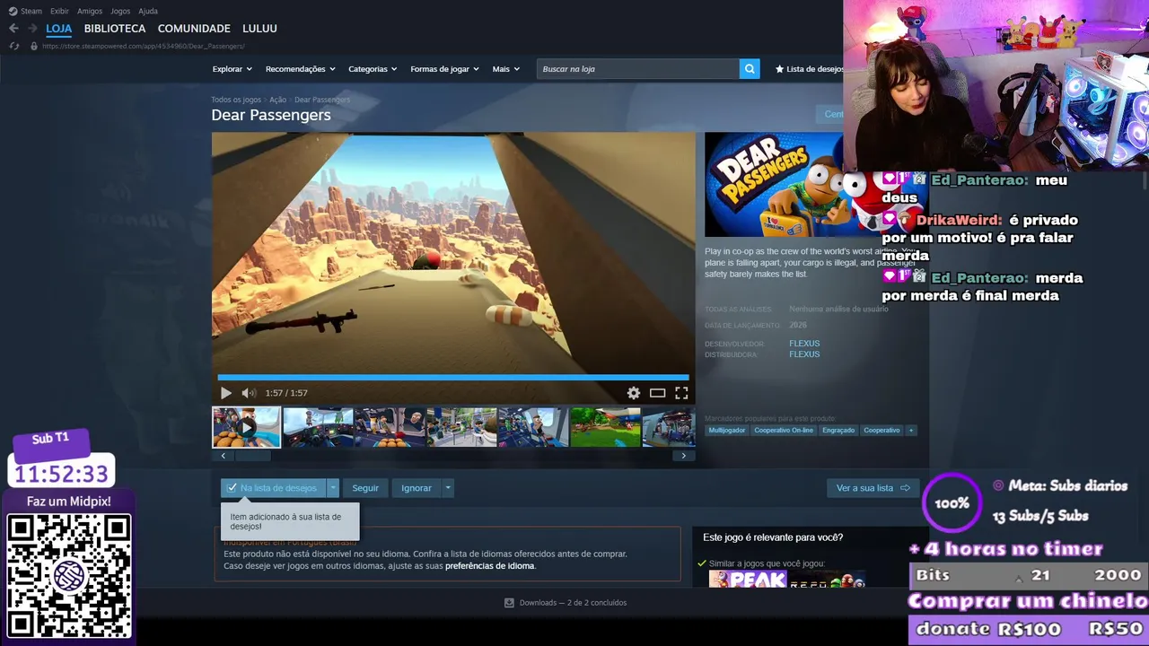Seek on the trailer progress bar
This screenshot has width=1149, height=646.
coord(453,378)
